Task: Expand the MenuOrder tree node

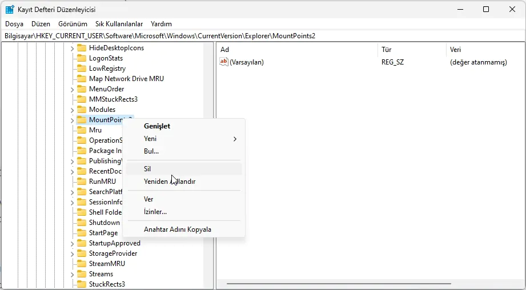Action: pyautogui.click(x=73, y=89)
